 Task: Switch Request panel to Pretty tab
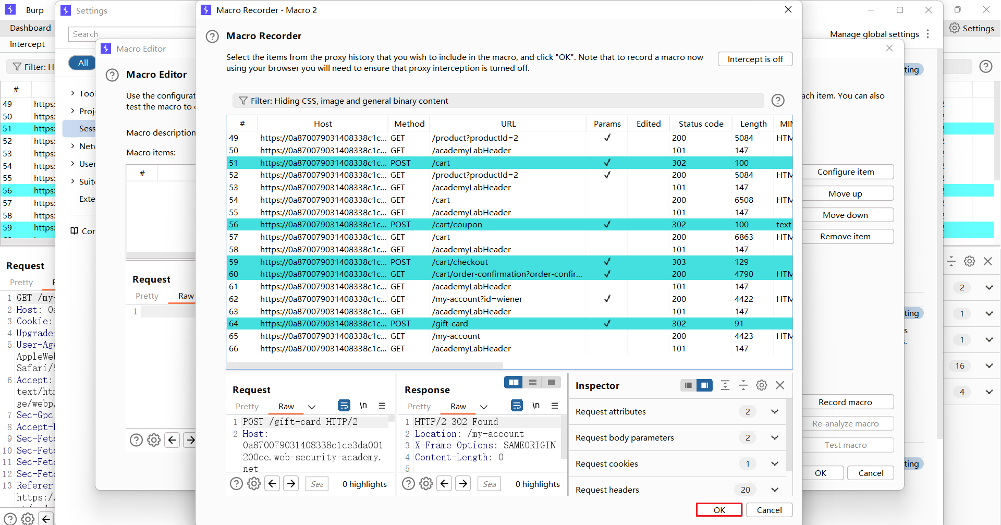click(247, 407)
